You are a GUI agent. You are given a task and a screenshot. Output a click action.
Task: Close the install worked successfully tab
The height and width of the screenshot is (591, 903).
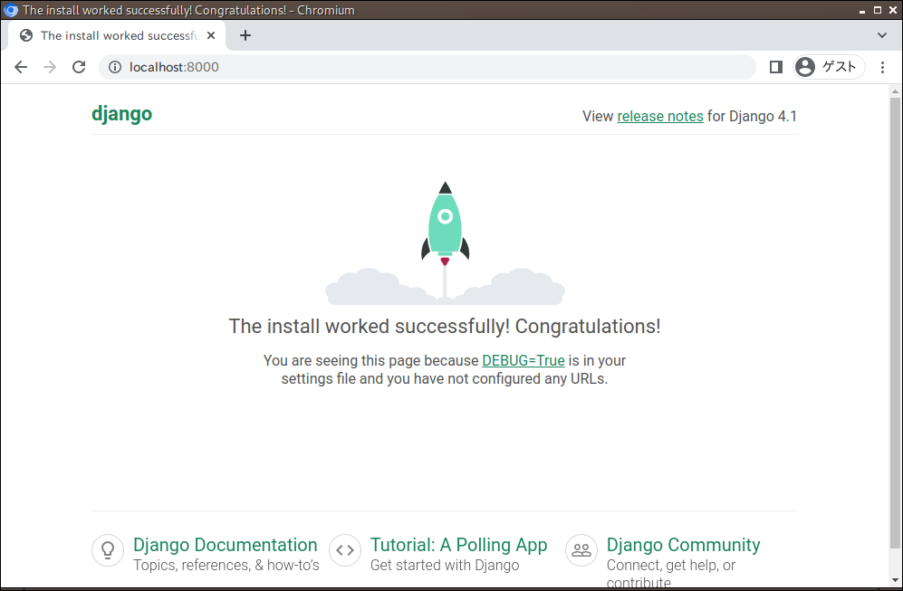point(211,35)
